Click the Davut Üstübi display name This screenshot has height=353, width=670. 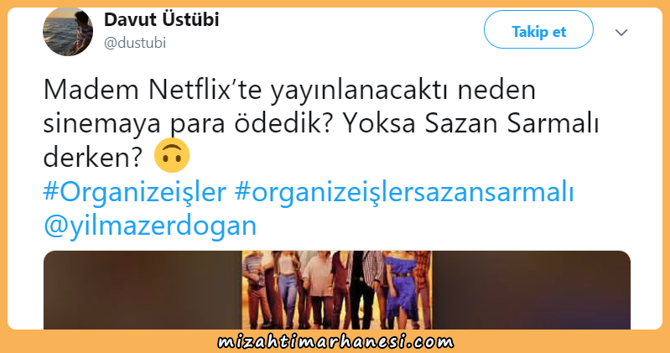pos(162,19)
